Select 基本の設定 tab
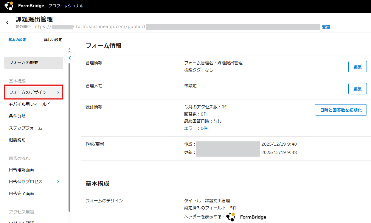371x223 pixels. pos(17,40)
